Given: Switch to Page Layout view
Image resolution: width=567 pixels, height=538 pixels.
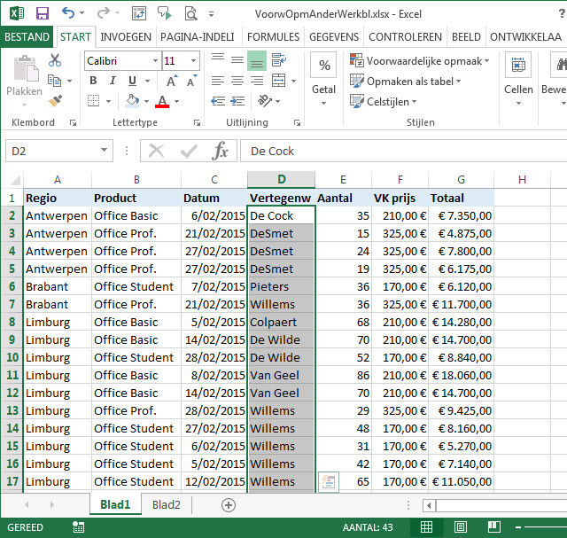Looking at the screenshot, I should tap(461, 527).
